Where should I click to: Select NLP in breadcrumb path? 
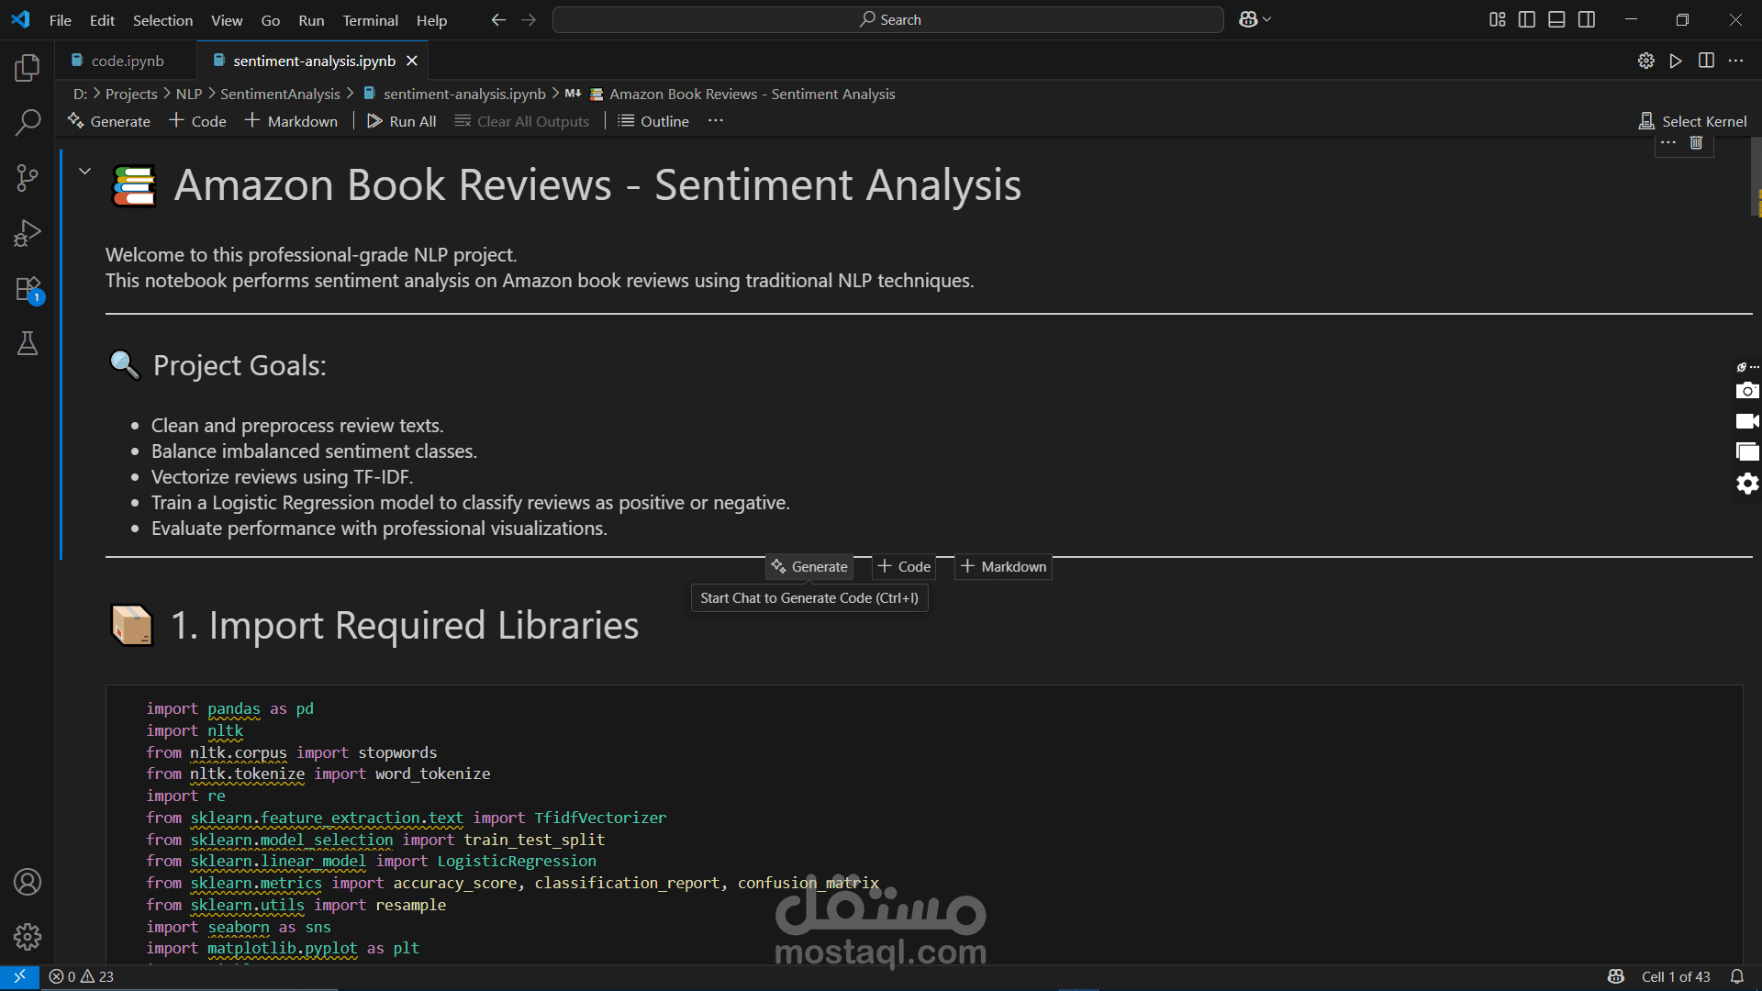point(189,94)
